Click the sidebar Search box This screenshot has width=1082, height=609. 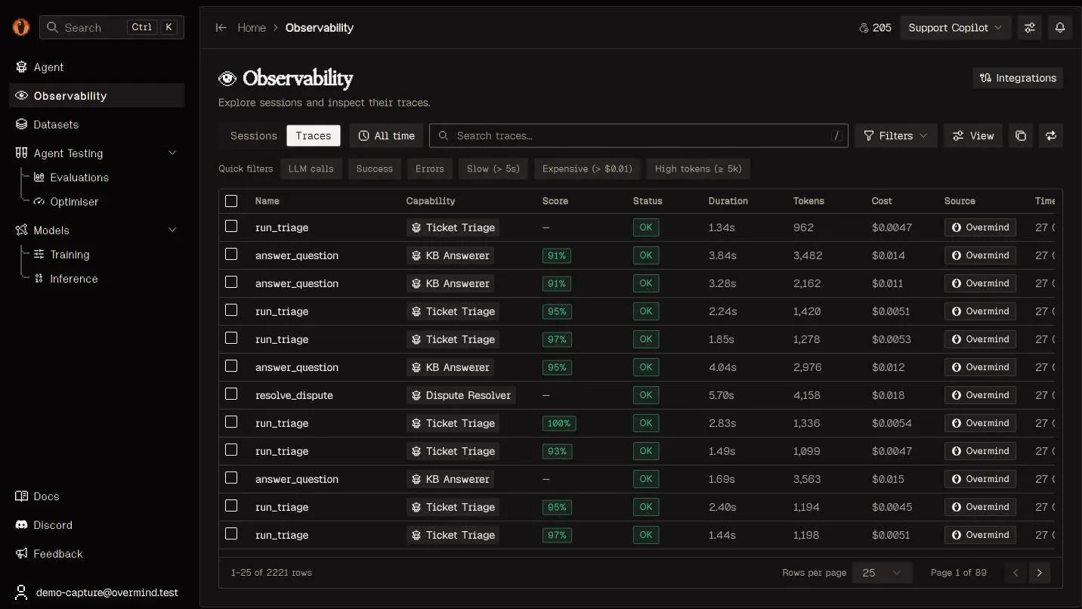pyautogui.click(x=112, y=27)
